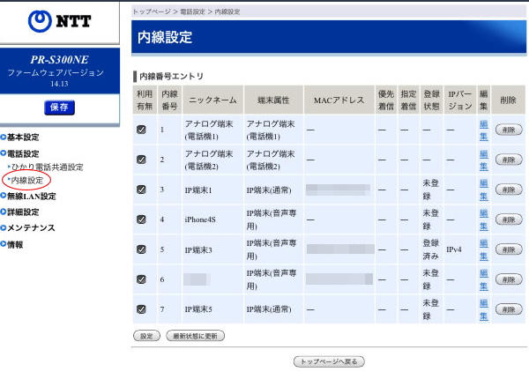Delete extension 1 with 削除 button
The image size is (529, 372).
click(x=509, y=130)
